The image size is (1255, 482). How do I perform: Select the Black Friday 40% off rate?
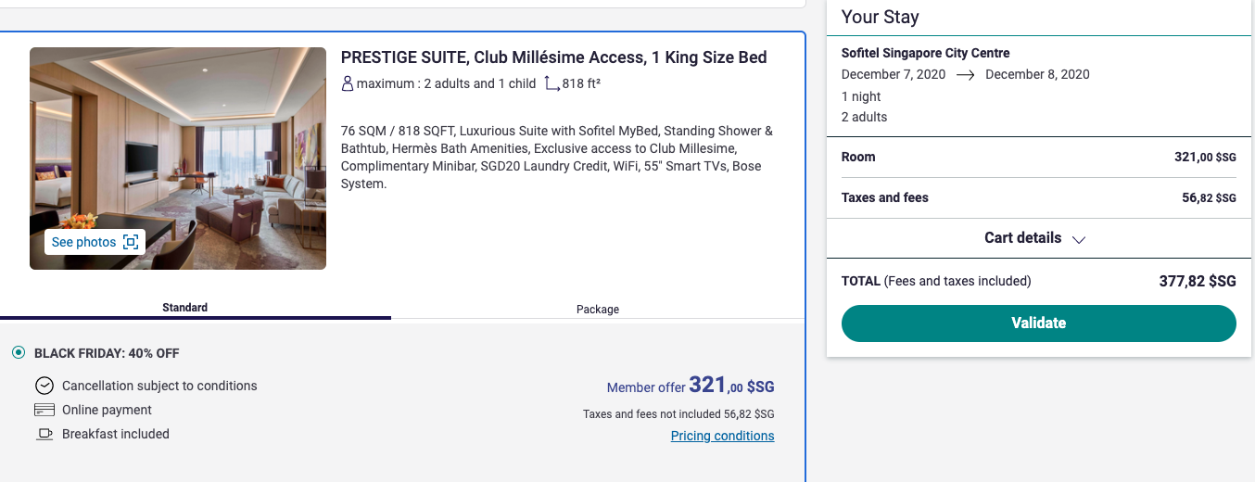(x=19, y=353)
